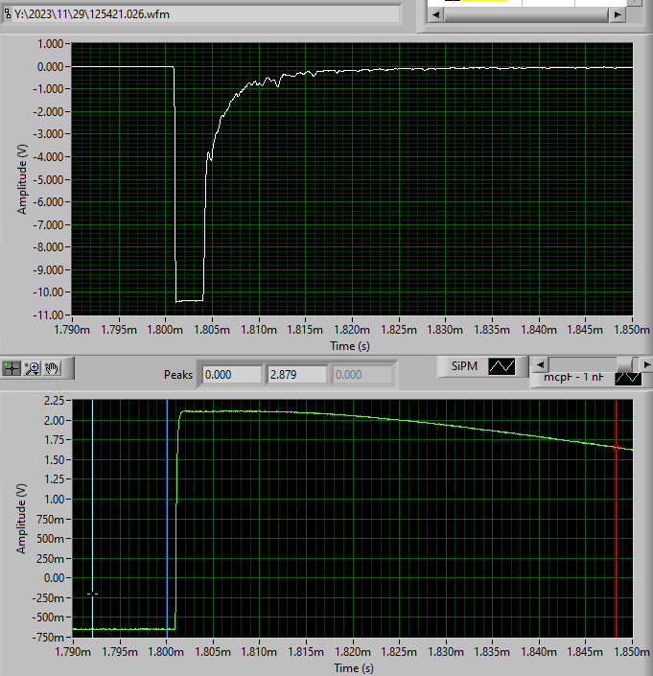Click the first Peaks value field 0.000
This screenshot has height=676, width=653.
click(231, 375)
